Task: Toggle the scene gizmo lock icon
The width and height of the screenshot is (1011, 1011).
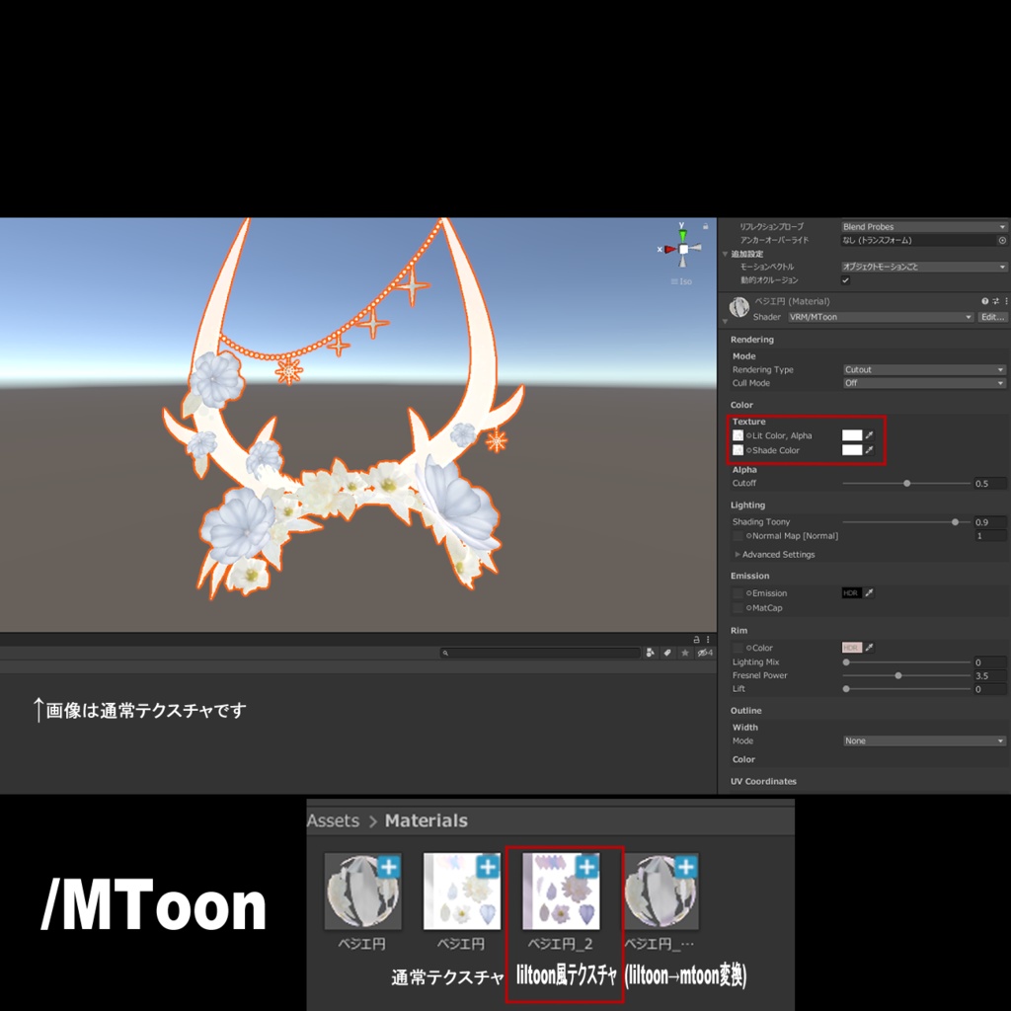Action: tap(705, 226)
